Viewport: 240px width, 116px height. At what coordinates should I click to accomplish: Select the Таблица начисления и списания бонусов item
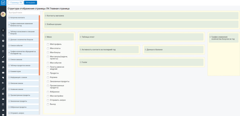point(23,33)
